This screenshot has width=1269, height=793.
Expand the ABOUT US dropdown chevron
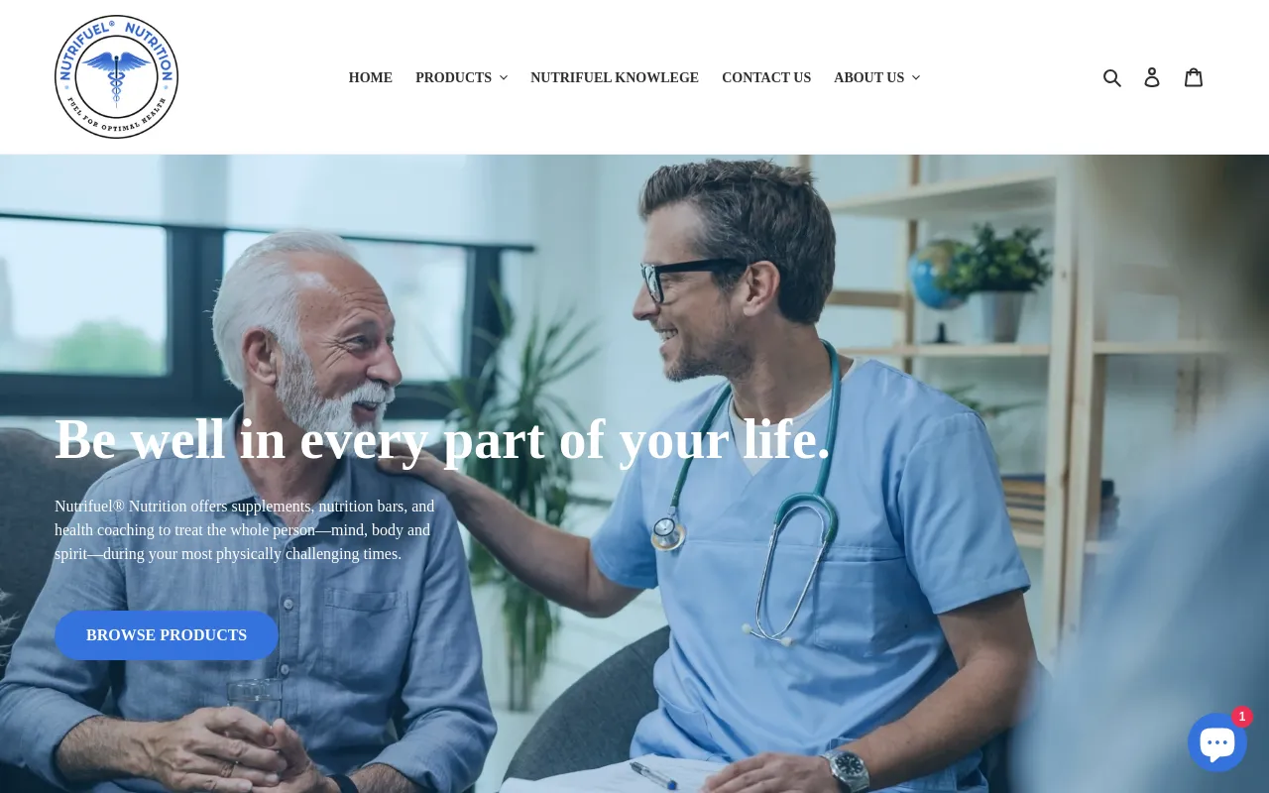click(x=916, y=77)
